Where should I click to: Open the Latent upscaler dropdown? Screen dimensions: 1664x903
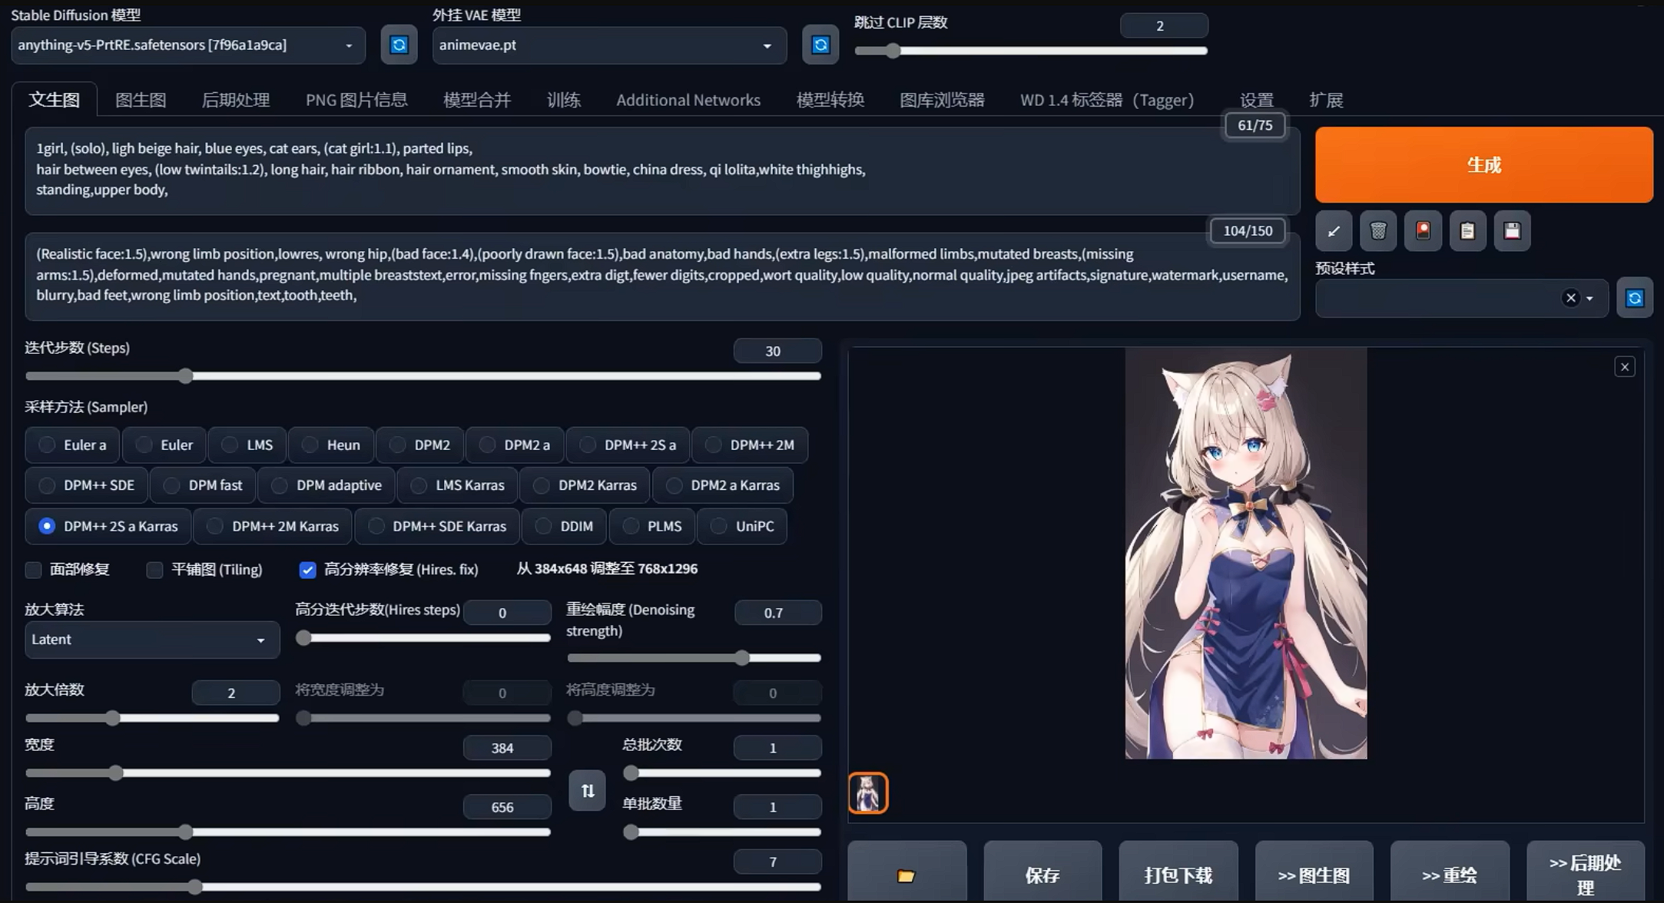[151, 640]
